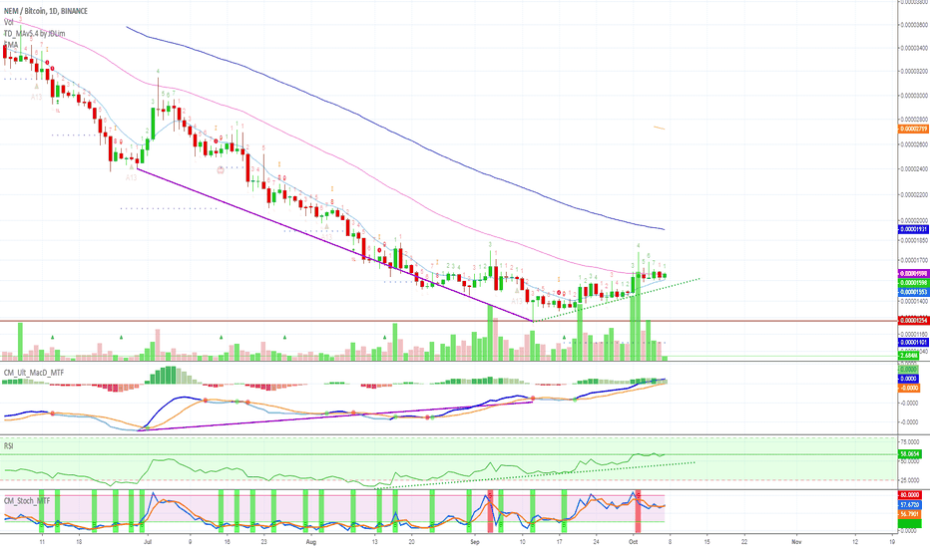This screenshot has height=548, width=930.
Task: Select the green dotted ascending trendline on price
Action: coord(617,299)
